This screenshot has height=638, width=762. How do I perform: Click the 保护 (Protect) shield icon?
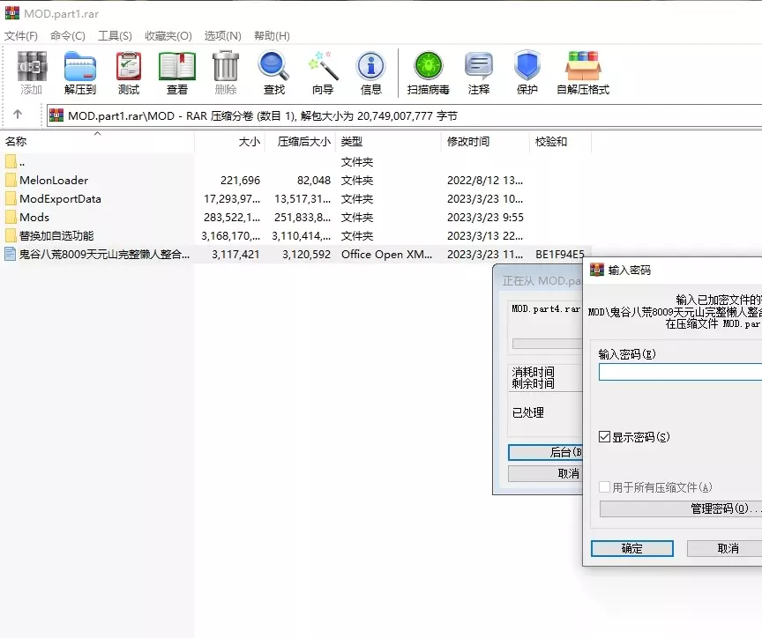[x=527, y=72]
